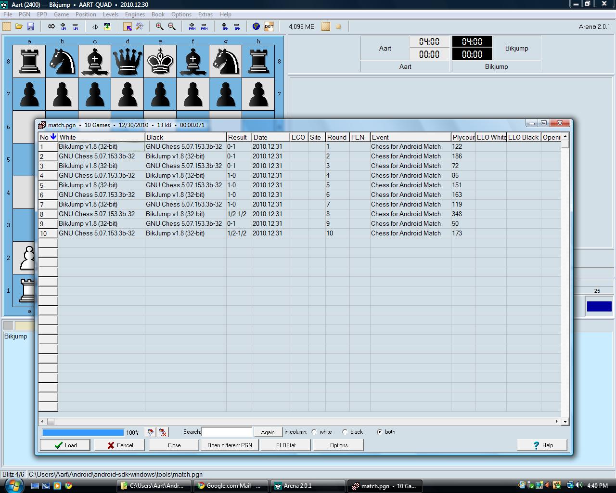
Task: Click the blue color bar below 25
Action: pos(599,306)
